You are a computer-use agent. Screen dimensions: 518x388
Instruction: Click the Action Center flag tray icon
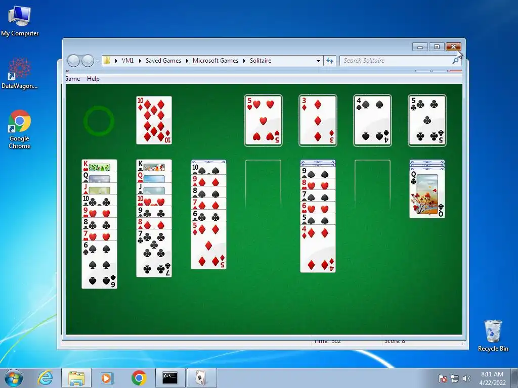443,378
